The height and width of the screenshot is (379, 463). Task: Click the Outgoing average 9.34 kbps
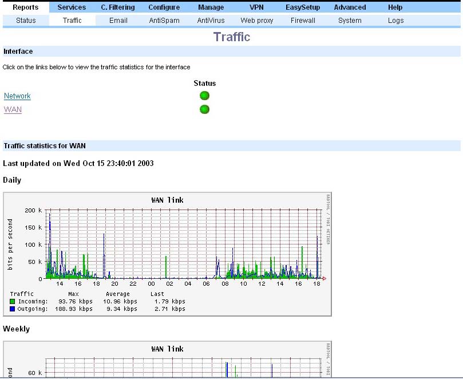[x=122, y=309]
